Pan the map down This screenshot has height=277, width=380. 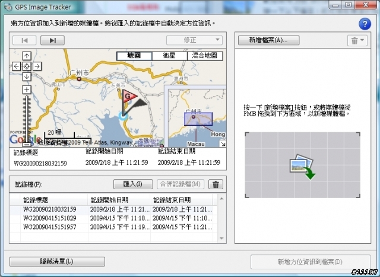[27, 77]
